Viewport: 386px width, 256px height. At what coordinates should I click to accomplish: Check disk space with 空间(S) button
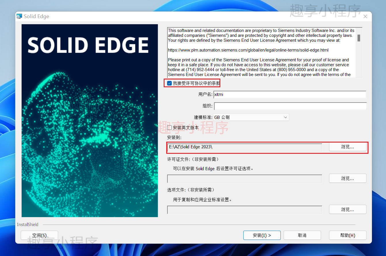[39, 235]
